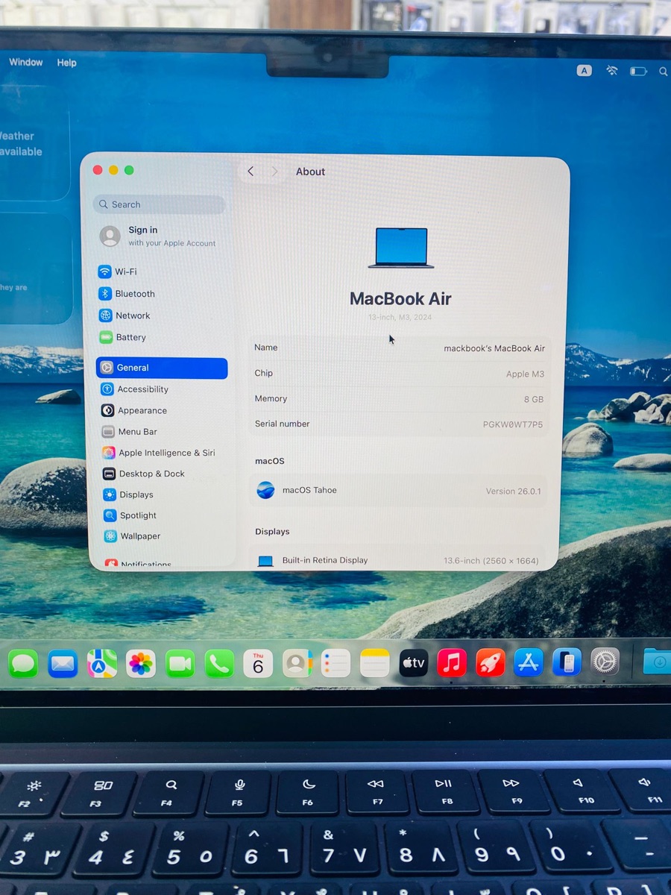This screenshot has height=895, width=671.
Task: Launch Maps from the Dock
Action: pyautogui.click(x=102, y=663)
